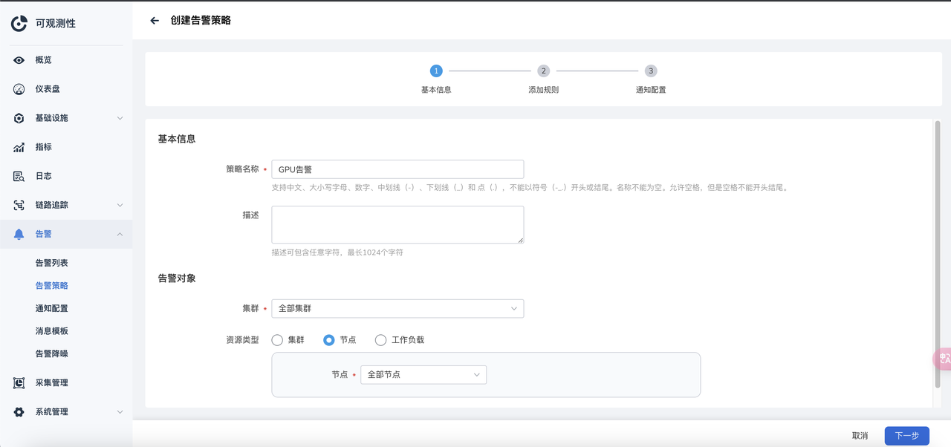
Task: Open the 全部节点 node dropdown
Action: click(423, 374)
